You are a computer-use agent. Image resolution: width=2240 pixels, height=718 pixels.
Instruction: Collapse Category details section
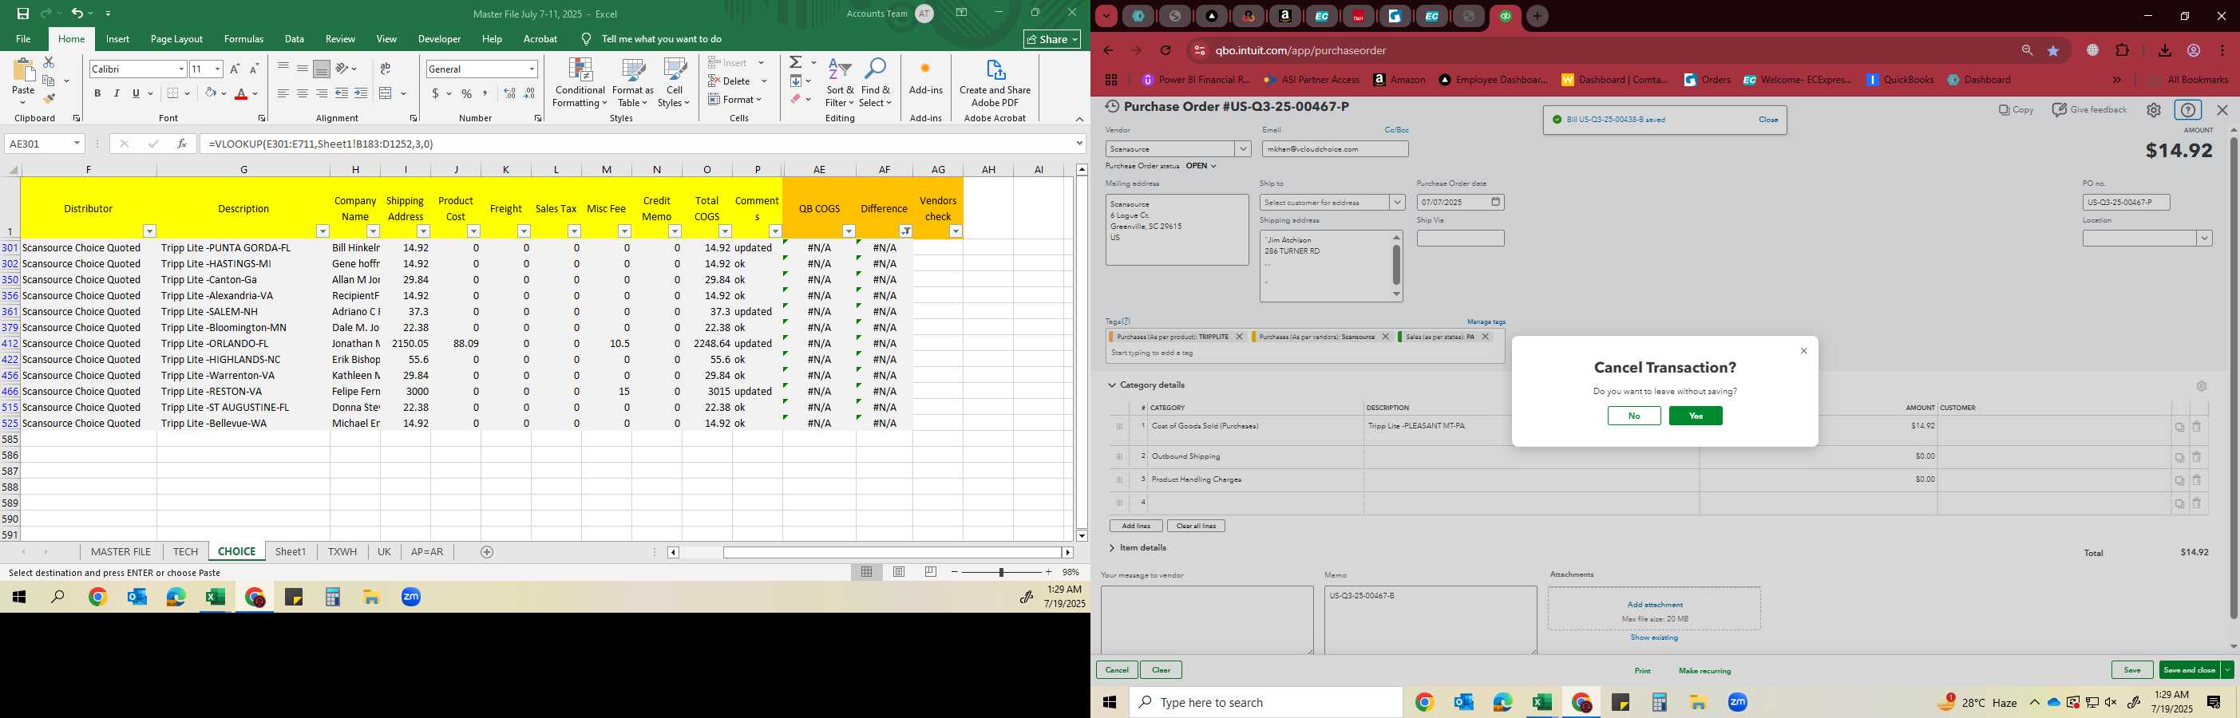point(1111,385)
